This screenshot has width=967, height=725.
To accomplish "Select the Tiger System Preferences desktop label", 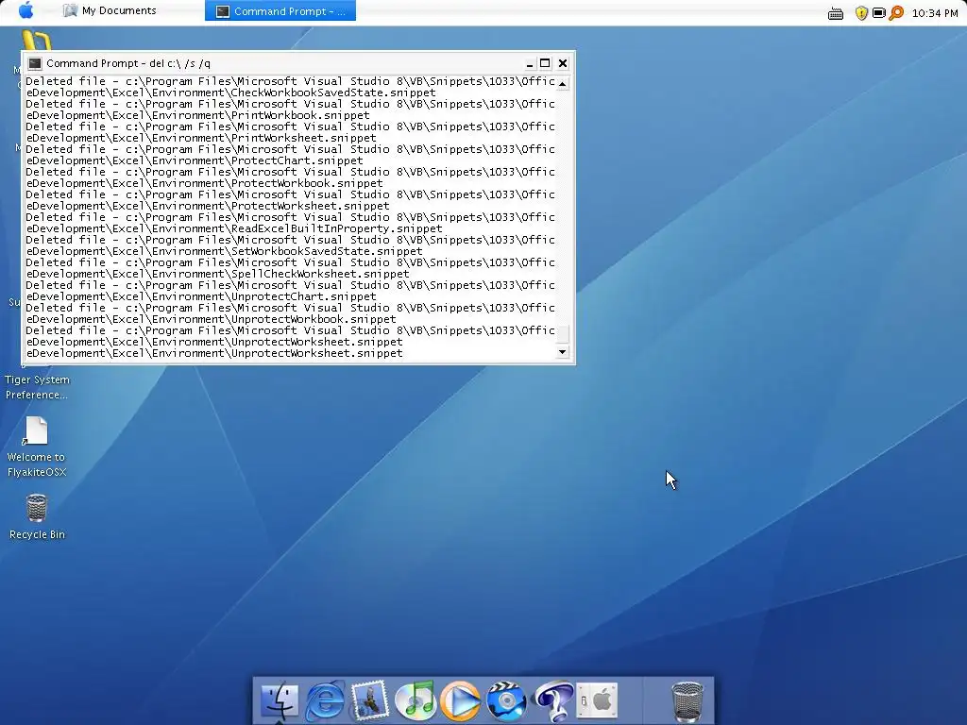I will click(x=37, y=387).
